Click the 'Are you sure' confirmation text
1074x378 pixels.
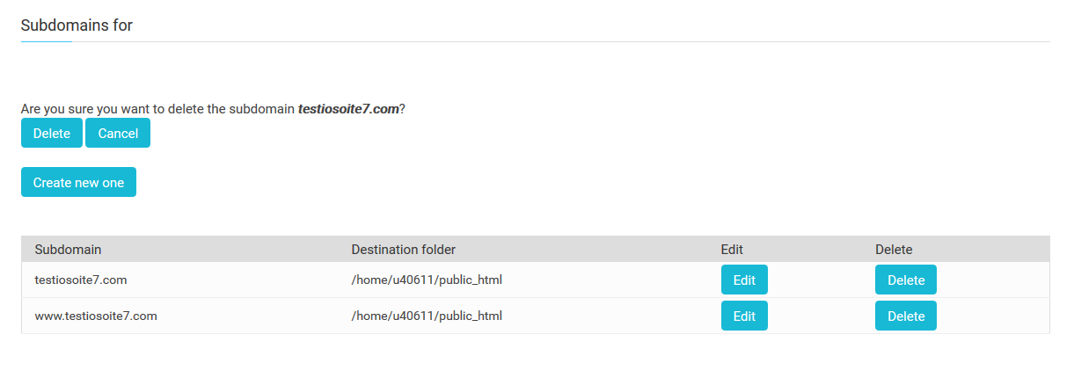[x=158, y=110]
